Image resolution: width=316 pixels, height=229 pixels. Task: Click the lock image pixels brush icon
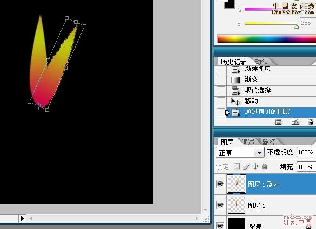click(x=246, y=166)
